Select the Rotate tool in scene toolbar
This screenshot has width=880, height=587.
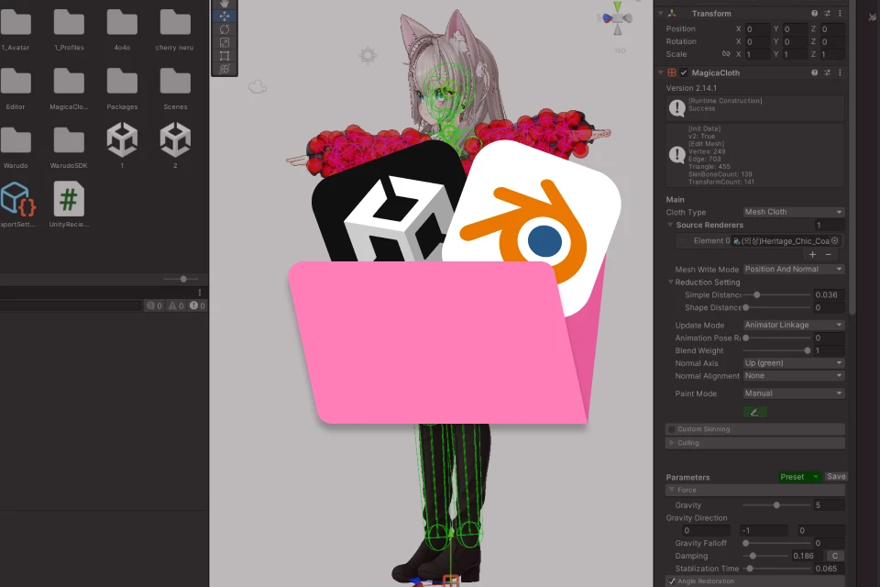pyautogui.click(x=225, y=29)
